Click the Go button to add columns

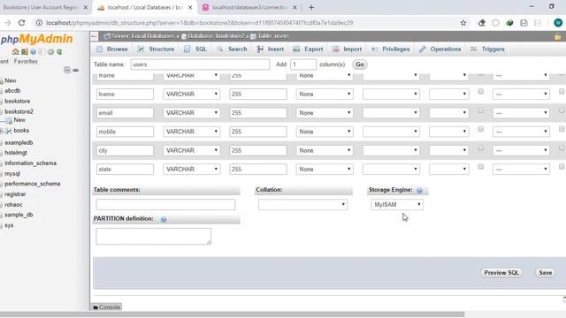360,64
